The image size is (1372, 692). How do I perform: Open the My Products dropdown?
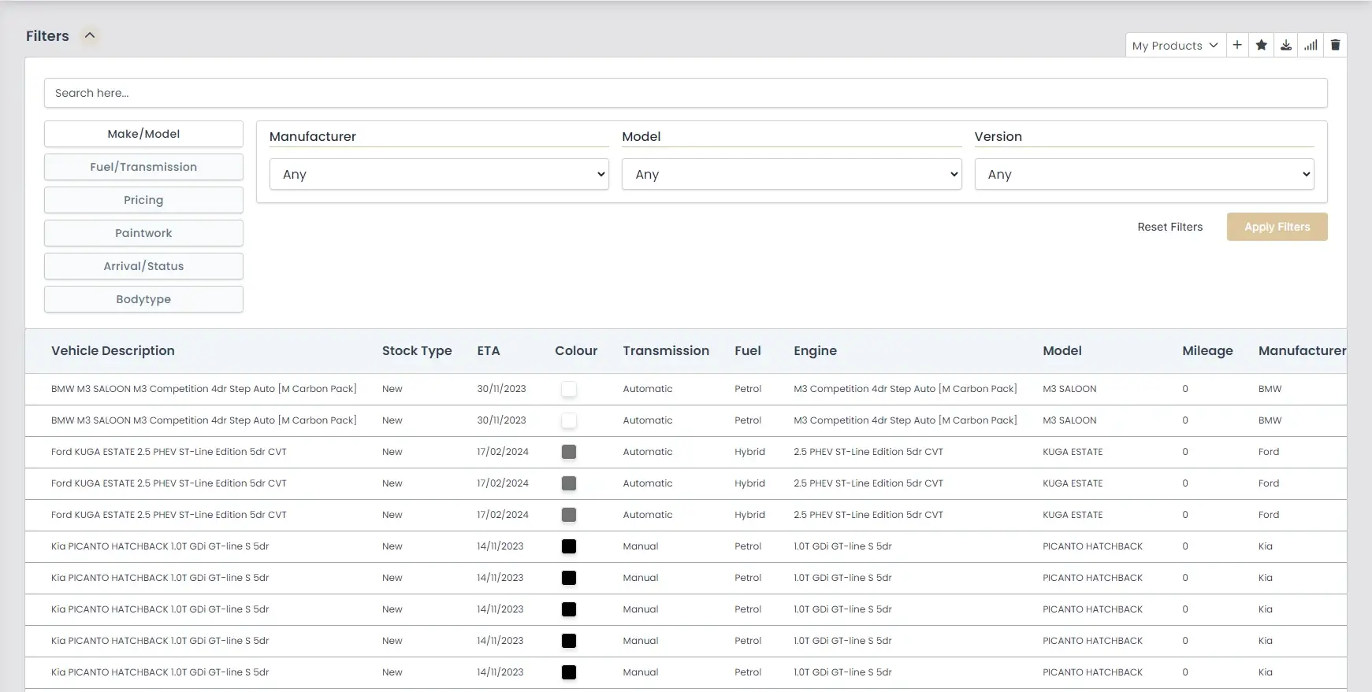pos(1175,46)
